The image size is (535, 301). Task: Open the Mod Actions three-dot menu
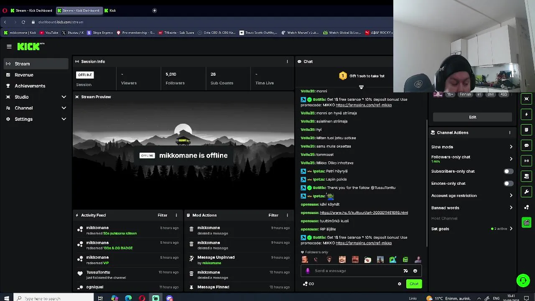pos(287,215)
